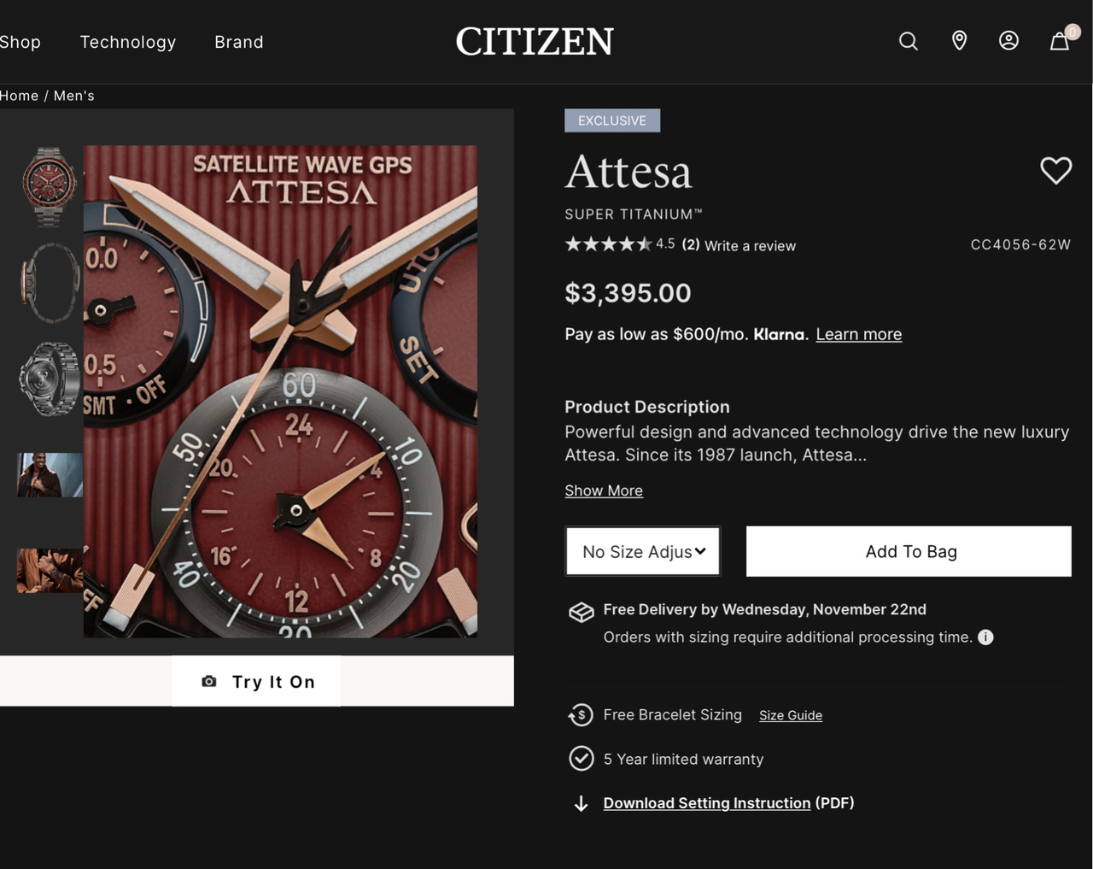Click the store locator pin icon

(x=959, y=41)
